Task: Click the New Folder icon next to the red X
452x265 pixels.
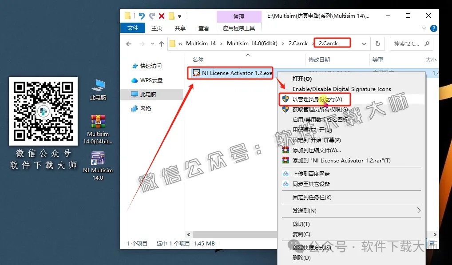Action: coord(171,16)
